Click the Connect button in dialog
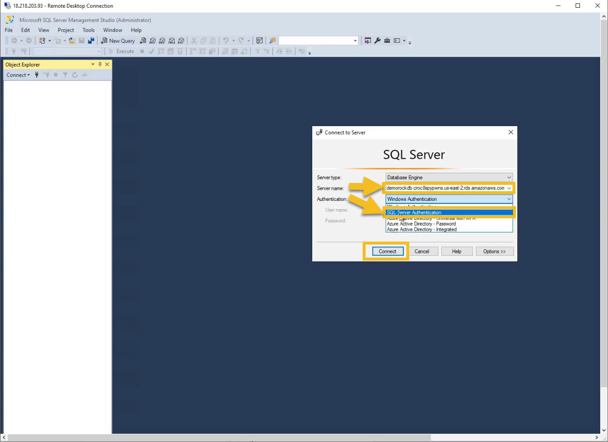The height and width of the screenshot is (442, 608). pos(387,251)
